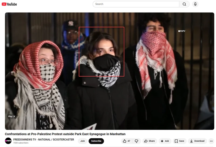Click the Join membership button
This screenshot has height=147, width=216.
coord(82,141)
